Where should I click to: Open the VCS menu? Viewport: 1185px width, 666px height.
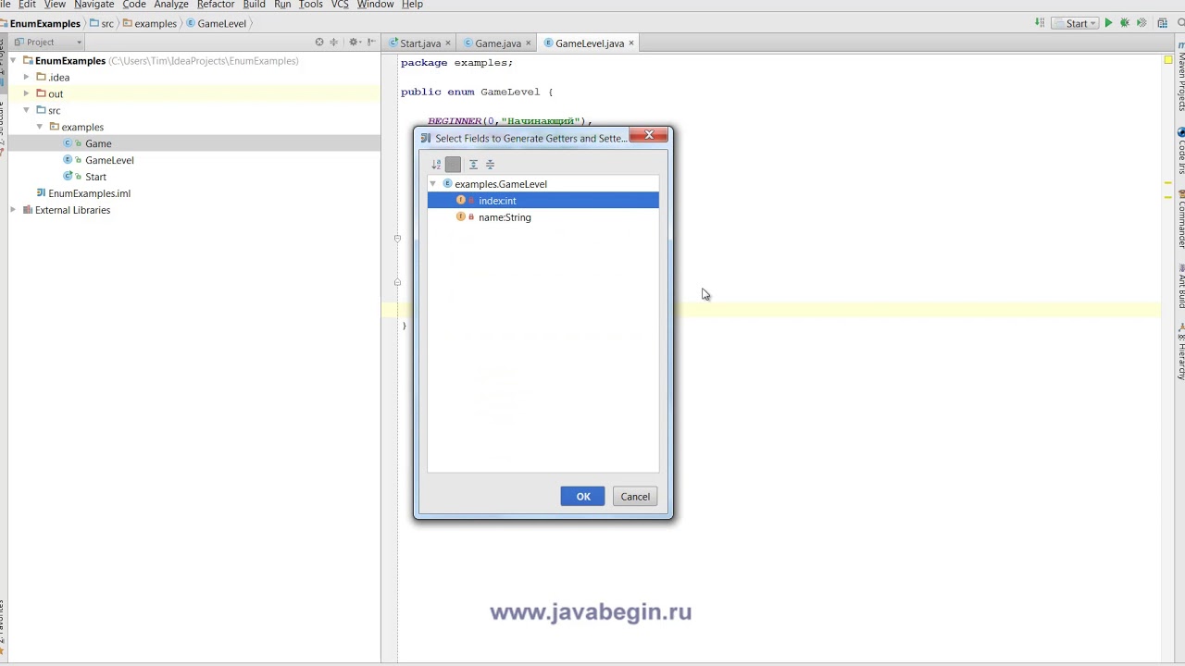(x=340, y=5)
